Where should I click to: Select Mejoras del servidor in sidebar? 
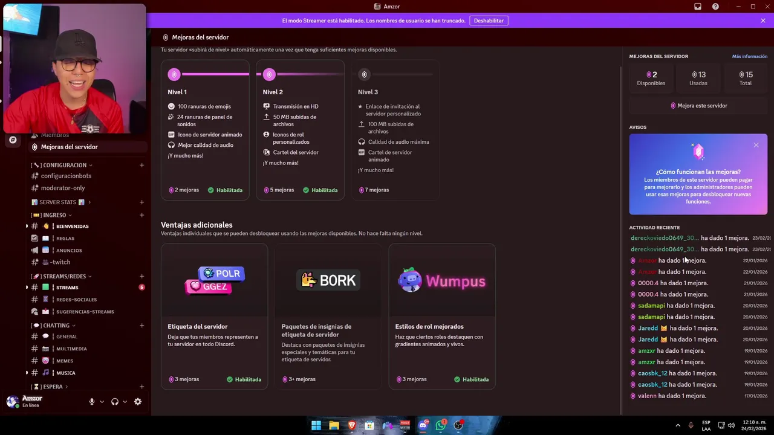tap(88, 147)
